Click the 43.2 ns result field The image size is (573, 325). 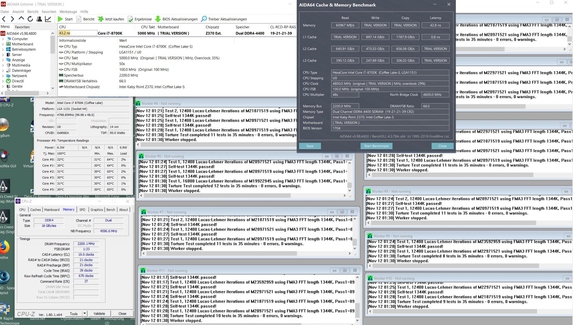click(78, 33)
